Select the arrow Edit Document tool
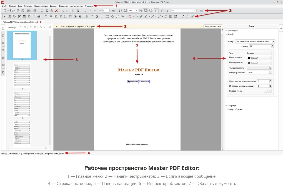This screenshot has height=190, width=283. click(x=5, y=16)
